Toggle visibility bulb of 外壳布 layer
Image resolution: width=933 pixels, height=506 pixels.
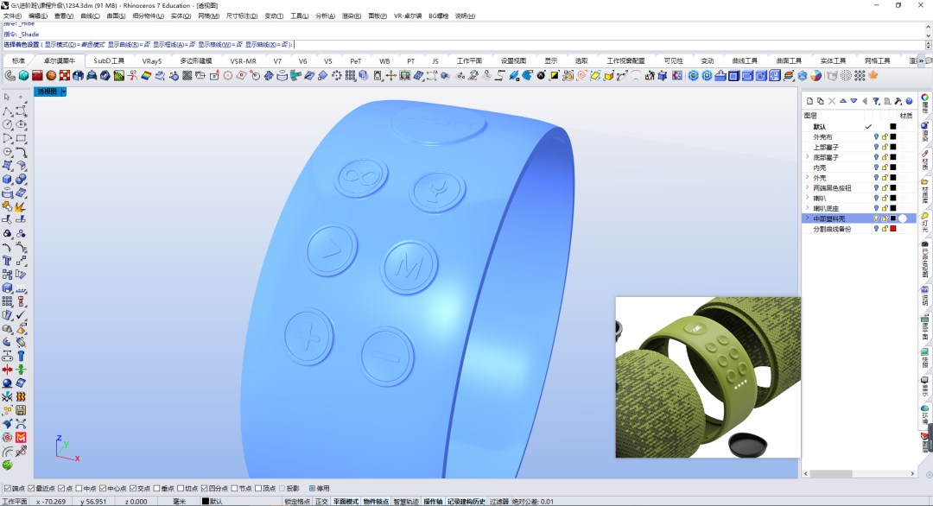tap(876, 136)
